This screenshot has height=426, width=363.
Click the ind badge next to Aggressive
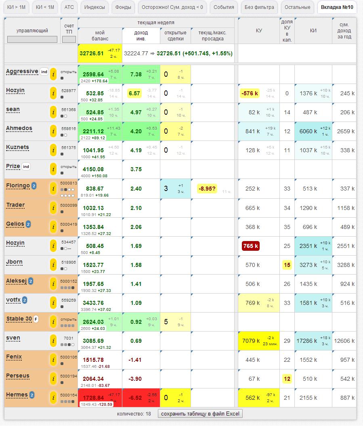tap(44, 72)
